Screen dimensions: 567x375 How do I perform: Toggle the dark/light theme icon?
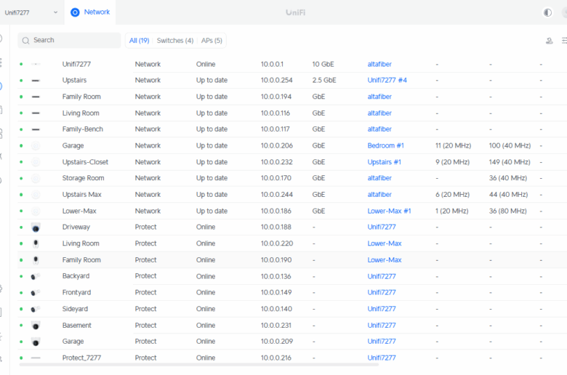coord(547,12)
